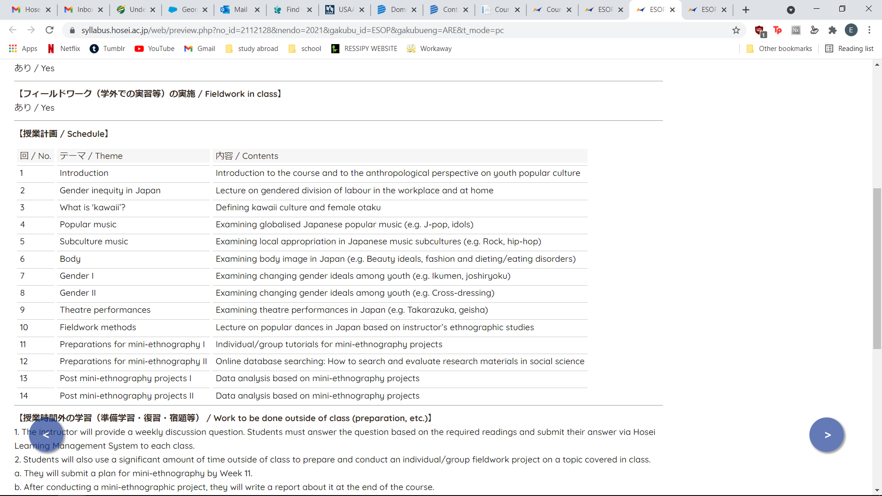Close the active ESOP tab

(x=673, y=10)
